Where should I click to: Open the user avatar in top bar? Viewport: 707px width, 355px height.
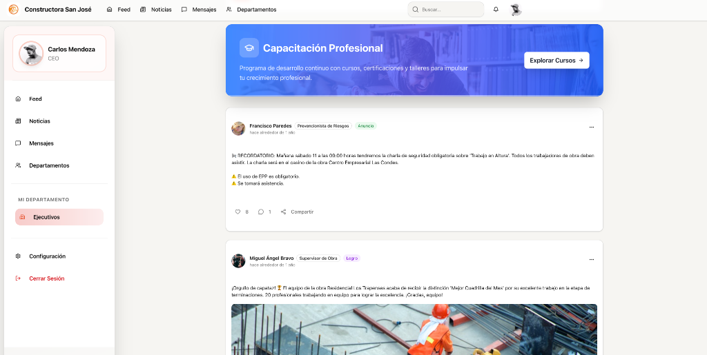click(516, 10)
